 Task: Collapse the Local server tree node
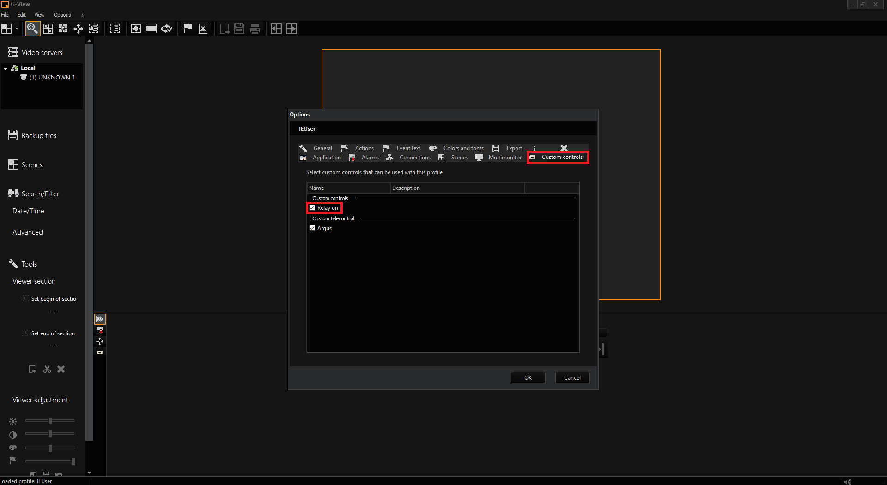coord(6,68)
